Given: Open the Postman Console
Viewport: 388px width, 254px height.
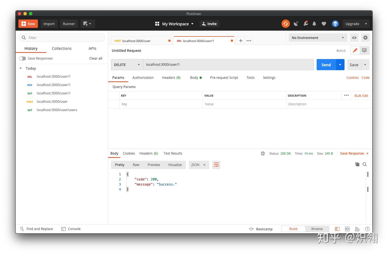Looking at the screenshot, I should pyautogui.click(x=71, y=229).
